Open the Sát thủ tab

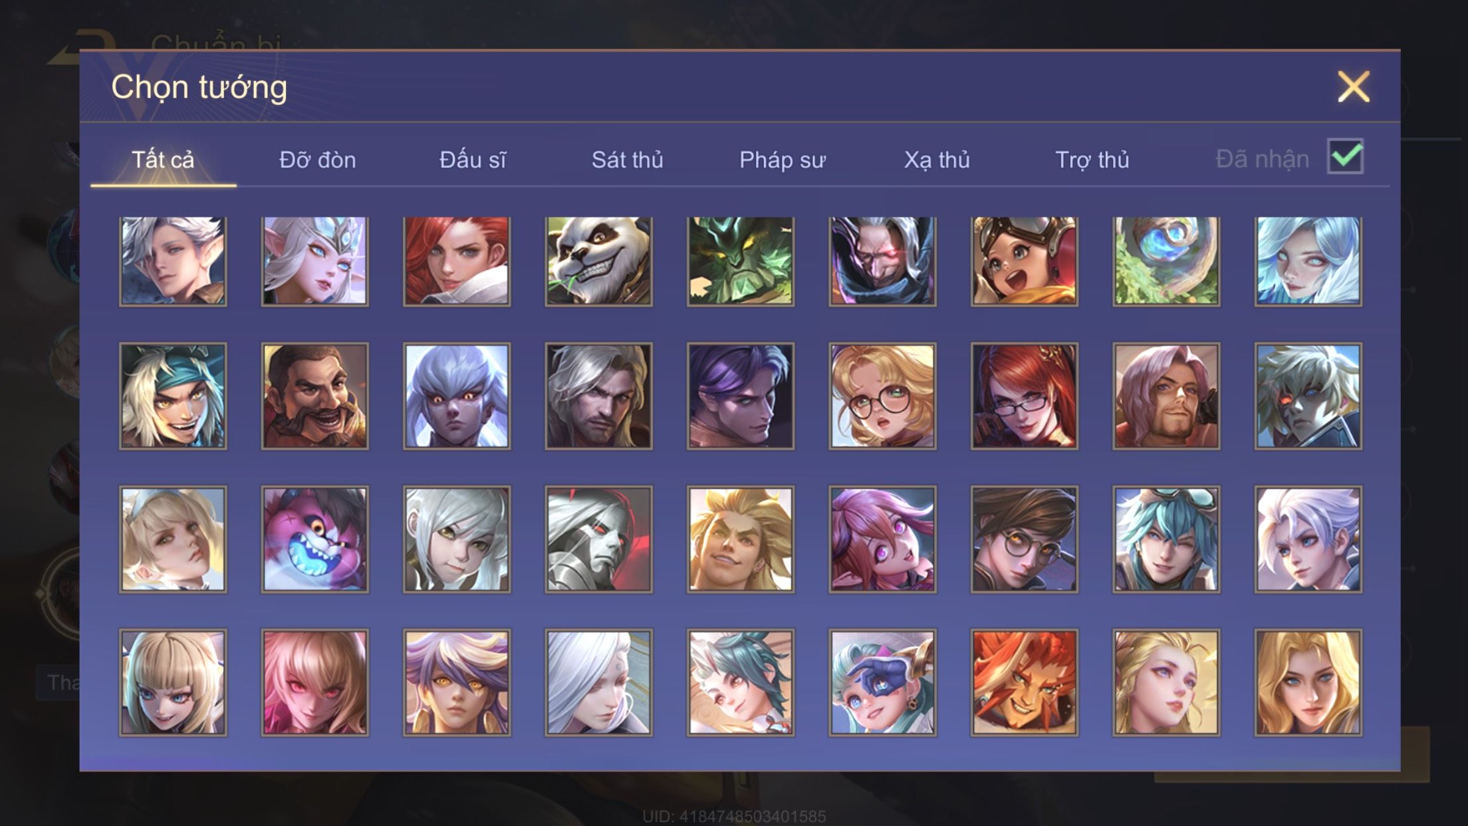click(x=628, y=160)
